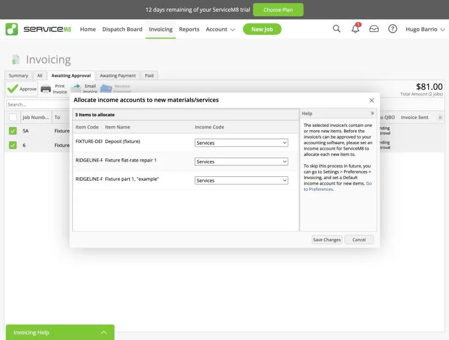Click the $81.00 total amount

pos(429,86)
